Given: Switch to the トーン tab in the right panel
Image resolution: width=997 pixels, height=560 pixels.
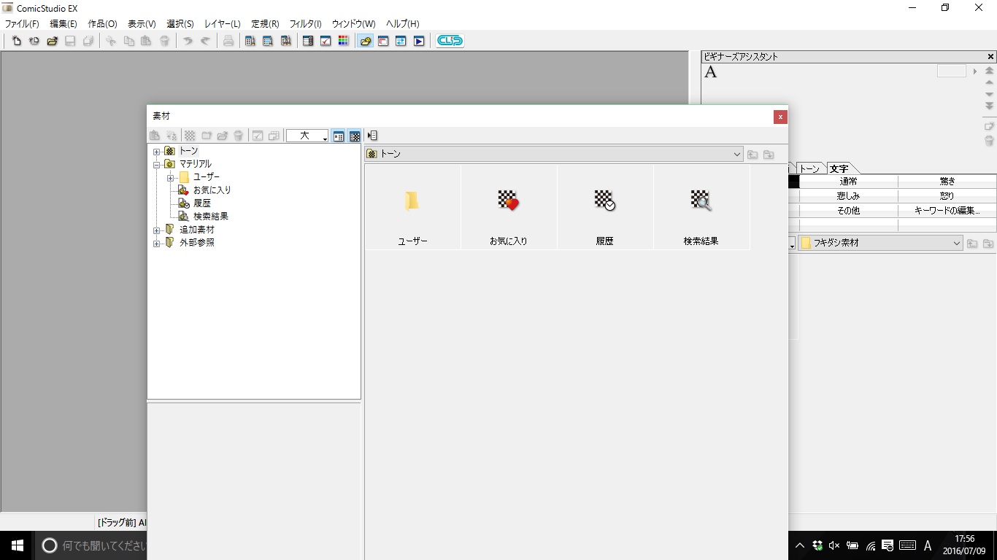Looking at the screenshot, I should (x=809, y=168).
